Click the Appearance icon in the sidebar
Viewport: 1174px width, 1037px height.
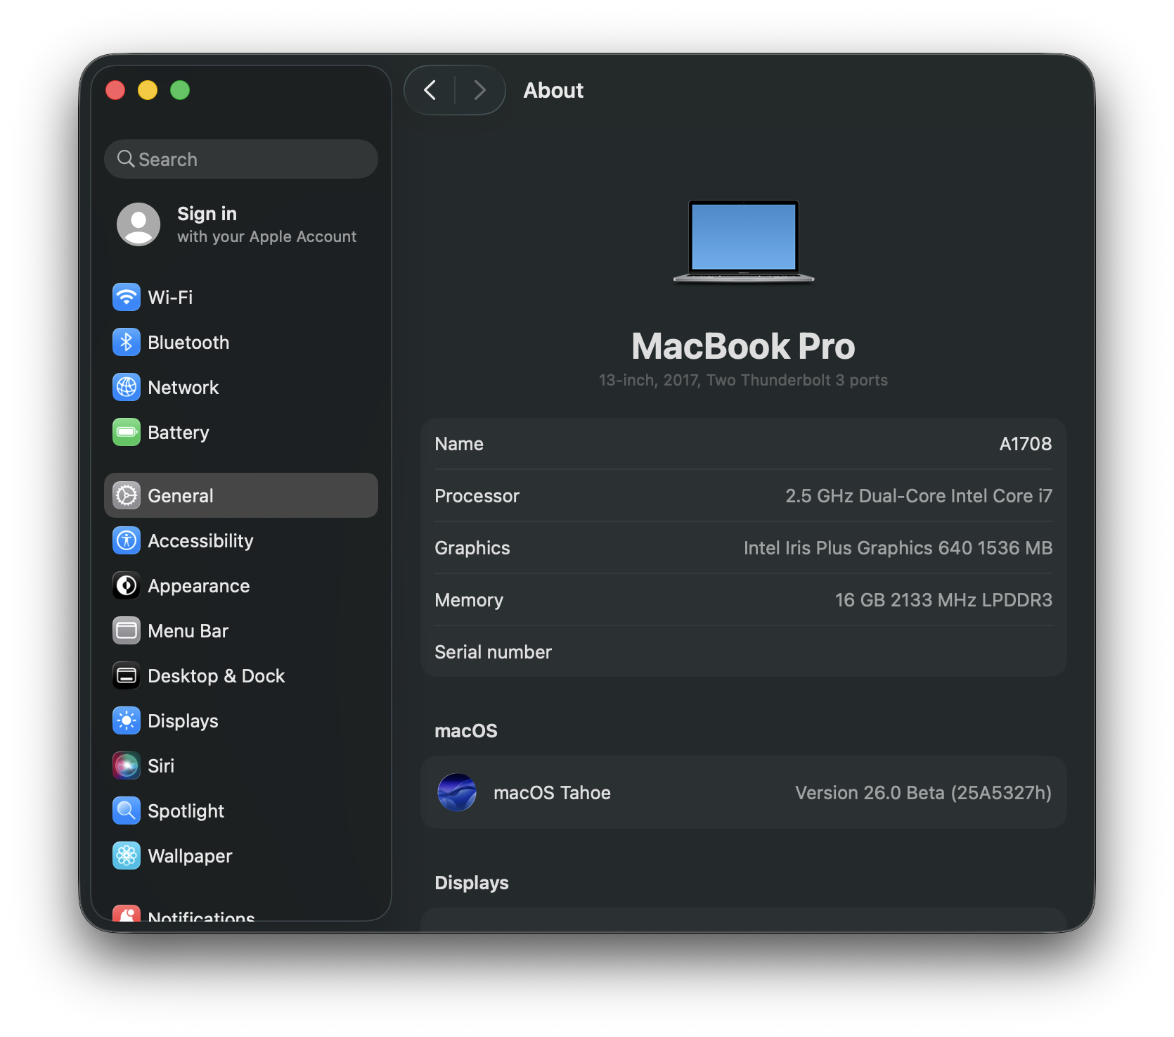pyautogui.click(x=127, y=586)
